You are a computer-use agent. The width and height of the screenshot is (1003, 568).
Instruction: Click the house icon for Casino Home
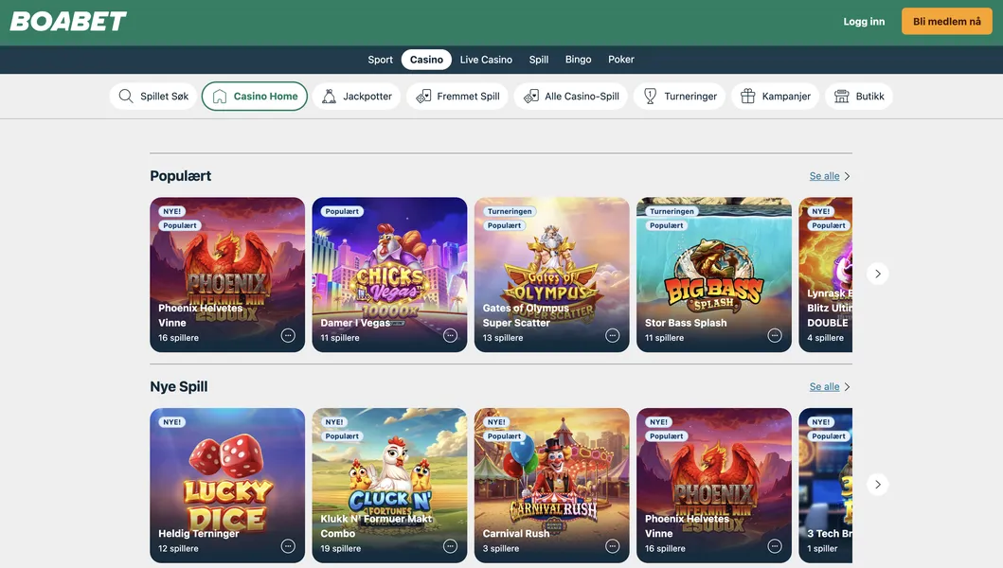[x=220, y=97]
